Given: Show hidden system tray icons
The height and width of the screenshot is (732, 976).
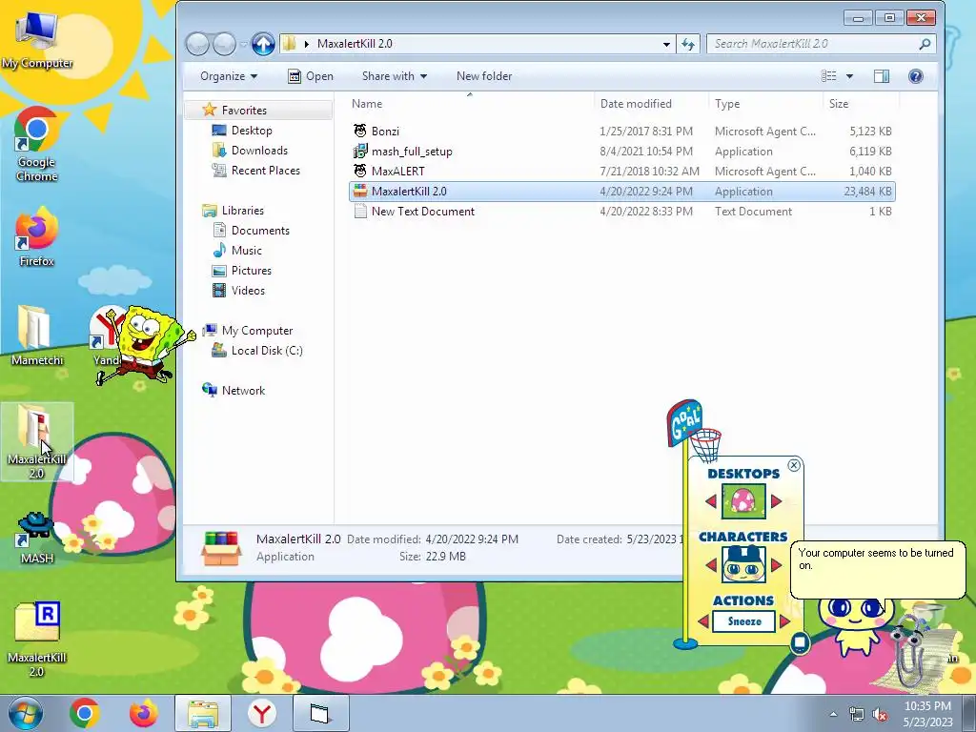Looking at the screenshot, I should 833,714.
